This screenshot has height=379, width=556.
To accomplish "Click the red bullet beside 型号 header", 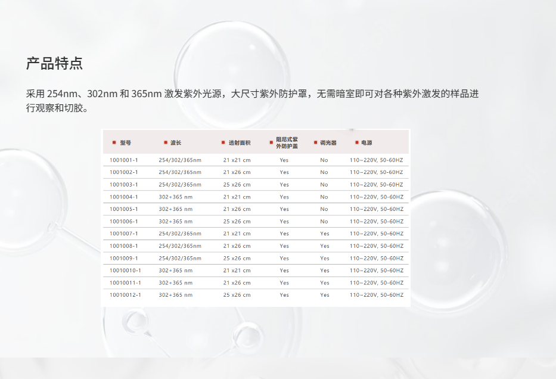I will (114, 143).
